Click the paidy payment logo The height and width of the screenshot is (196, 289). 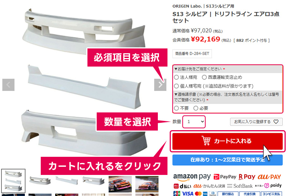(273, 186)
